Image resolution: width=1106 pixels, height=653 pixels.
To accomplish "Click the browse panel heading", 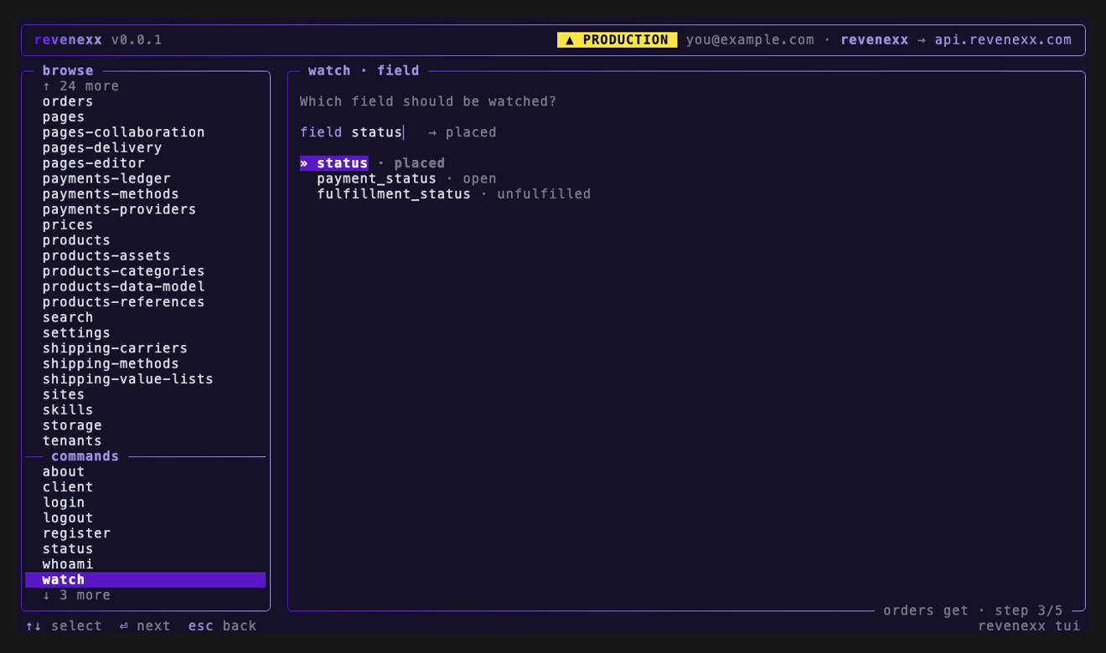I will 68,70.
